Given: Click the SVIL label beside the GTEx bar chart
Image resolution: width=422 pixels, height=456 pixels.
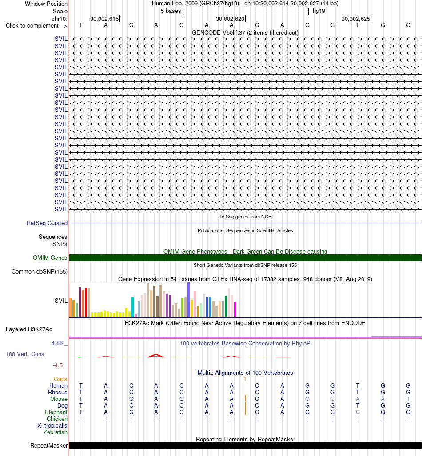Looking at the screenshot, I should pyautogui.click(x=61, y=301).
